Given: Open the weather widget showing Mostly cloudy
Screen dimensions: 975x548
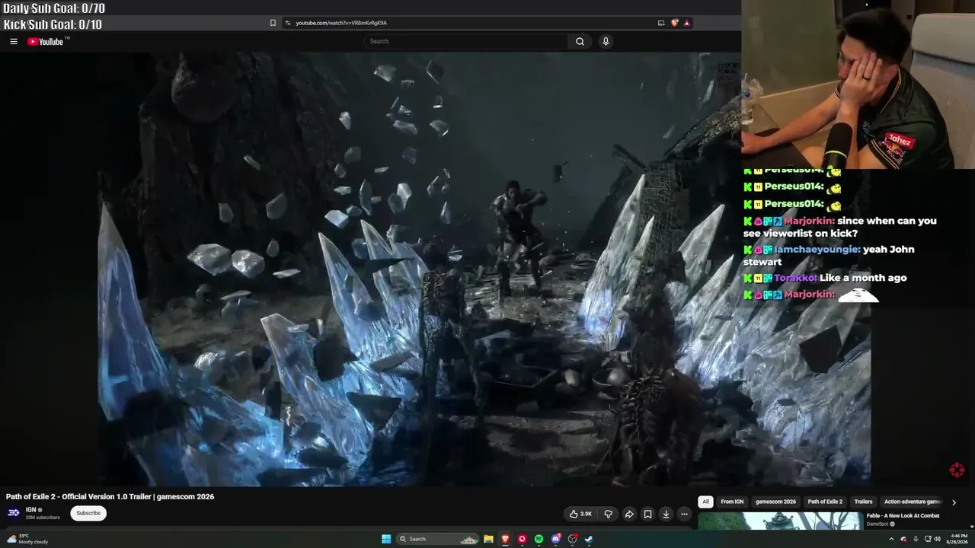Looking at the screenshot, I should [x=27, y=539].
